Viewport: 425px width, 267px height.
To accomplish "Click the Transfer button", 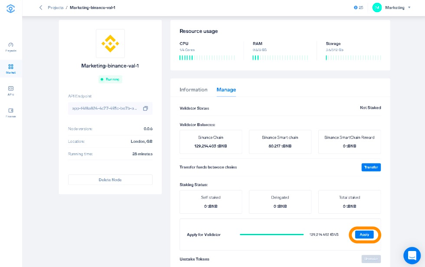I will click(x=371, y=167).
